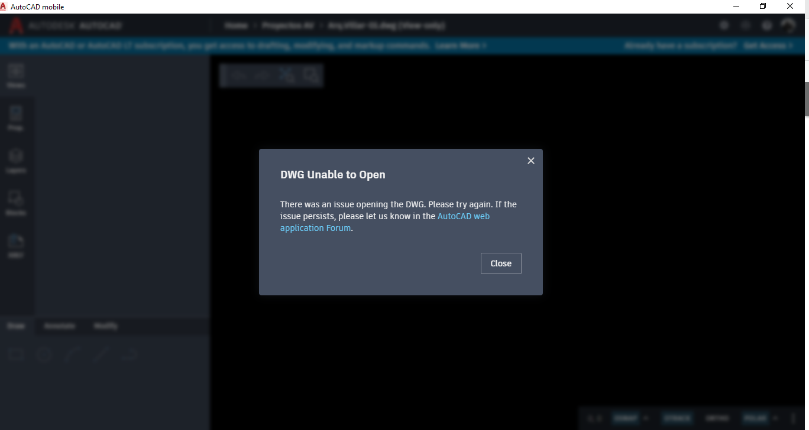This screenshot has height=430, width=809.
Task: Click Get Access in the subscription banner
Action: coord(769,45)
